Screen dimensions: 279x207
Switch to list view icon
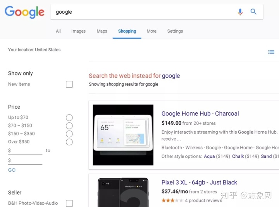(x=271, y=52)
